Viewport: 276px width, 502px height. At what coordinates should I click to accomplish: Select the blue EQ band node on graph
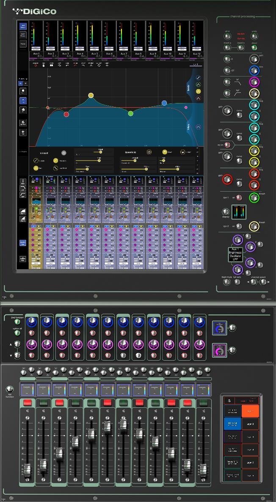[x=164, y=103]
